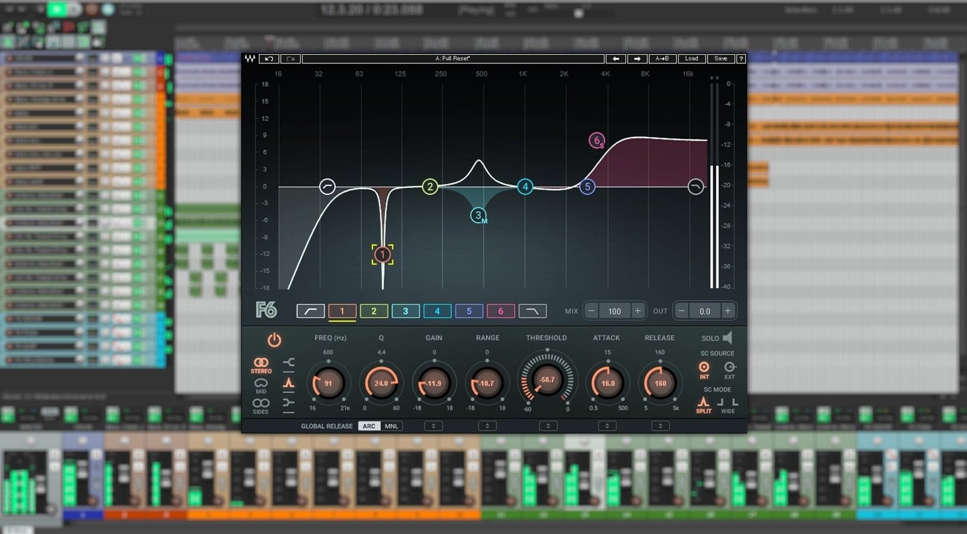Screen dimensions: 967x534
Task: Click the Q knob showing 24.0
Action: (381, 383)
